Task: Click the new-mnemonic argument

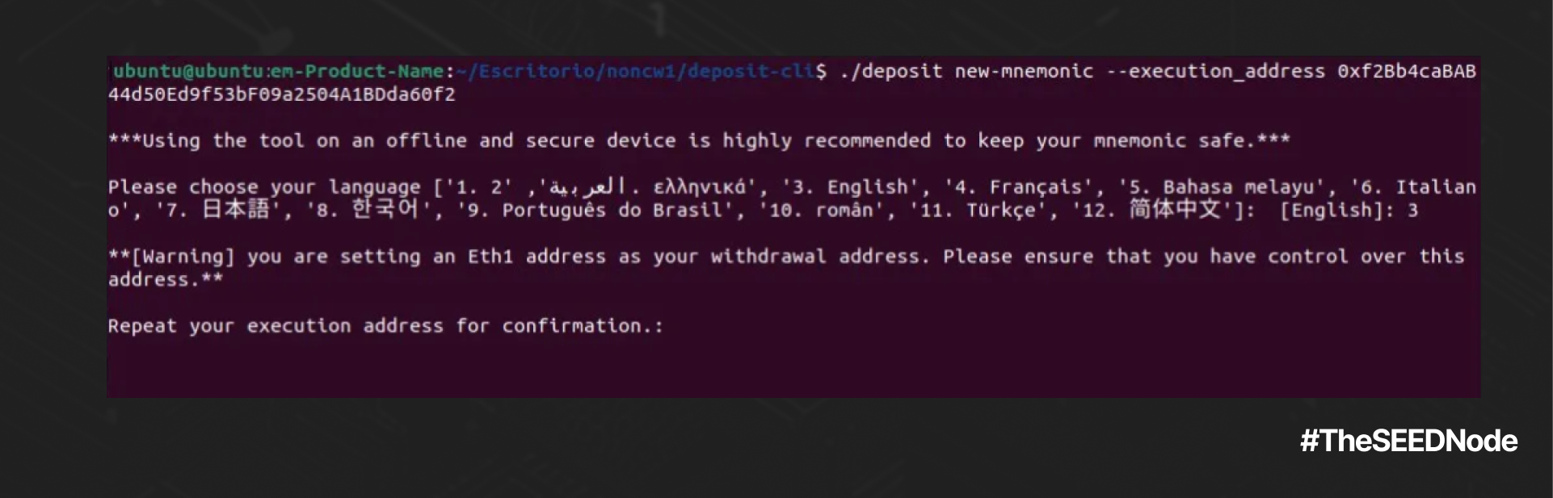Action: point(1024,71)
